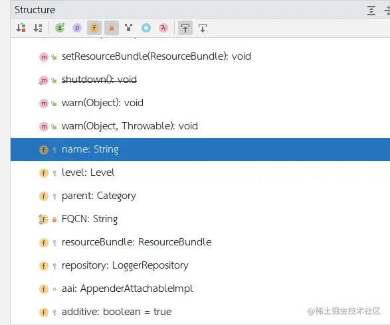The height and width of the screenshot is (325, 390).
Task: Click public visibility icon on warn(Object, Throwable) row
Action: coord(54,127)
